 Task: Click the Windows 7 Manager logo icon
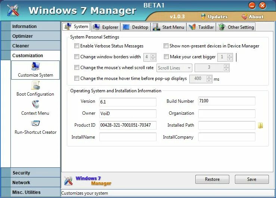13,10
